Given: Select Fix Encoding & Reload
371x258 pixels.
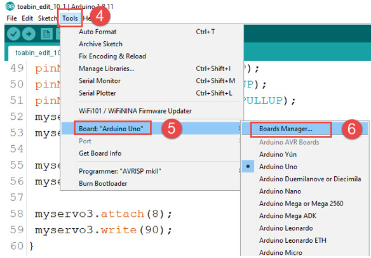Looking at the screenshot, I should [x=151, y=56].
